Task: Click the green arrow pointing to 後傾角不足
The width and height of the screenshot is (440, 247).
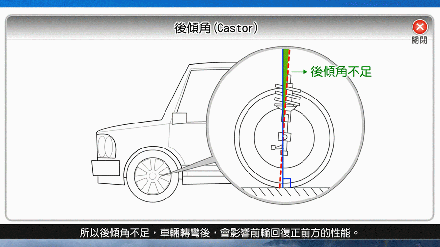Action: pyautogui.click(x=299, y=72)
